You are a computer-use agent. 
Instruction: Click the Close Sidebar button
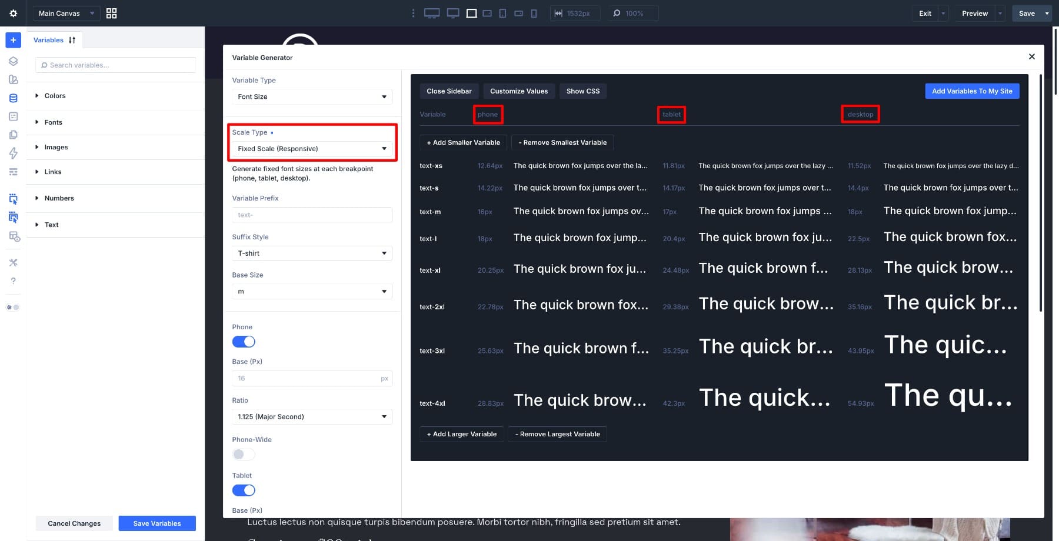[449, 91]
